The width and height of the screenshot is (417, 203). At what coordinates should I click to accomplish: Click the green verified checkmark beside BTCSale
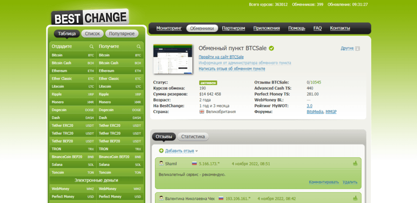coord(271,48)
